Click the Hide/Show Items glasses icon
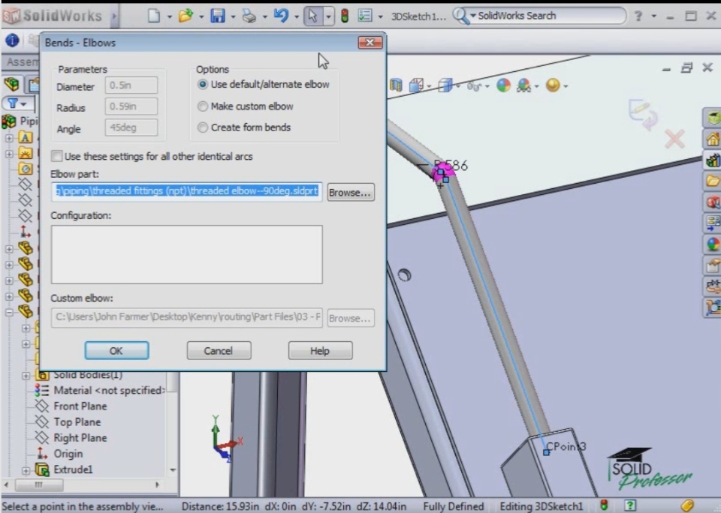721x513 pixels. point(474,85)
